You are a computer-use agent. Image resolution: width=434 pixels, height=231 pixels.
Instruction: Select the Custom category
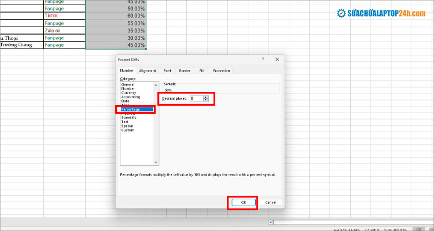pos(127,130)
